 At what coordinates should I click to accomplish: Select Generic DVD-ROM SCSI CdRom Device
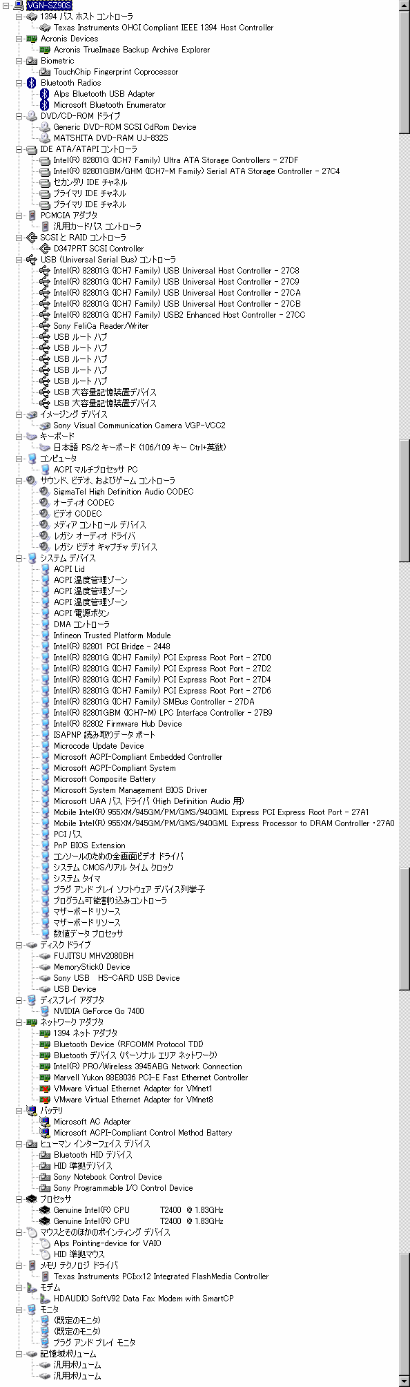tap(125, 127)
